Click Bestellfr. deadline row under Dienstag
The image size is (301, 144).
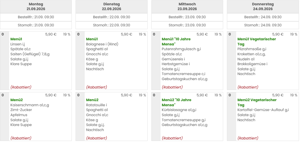[111, 17]
